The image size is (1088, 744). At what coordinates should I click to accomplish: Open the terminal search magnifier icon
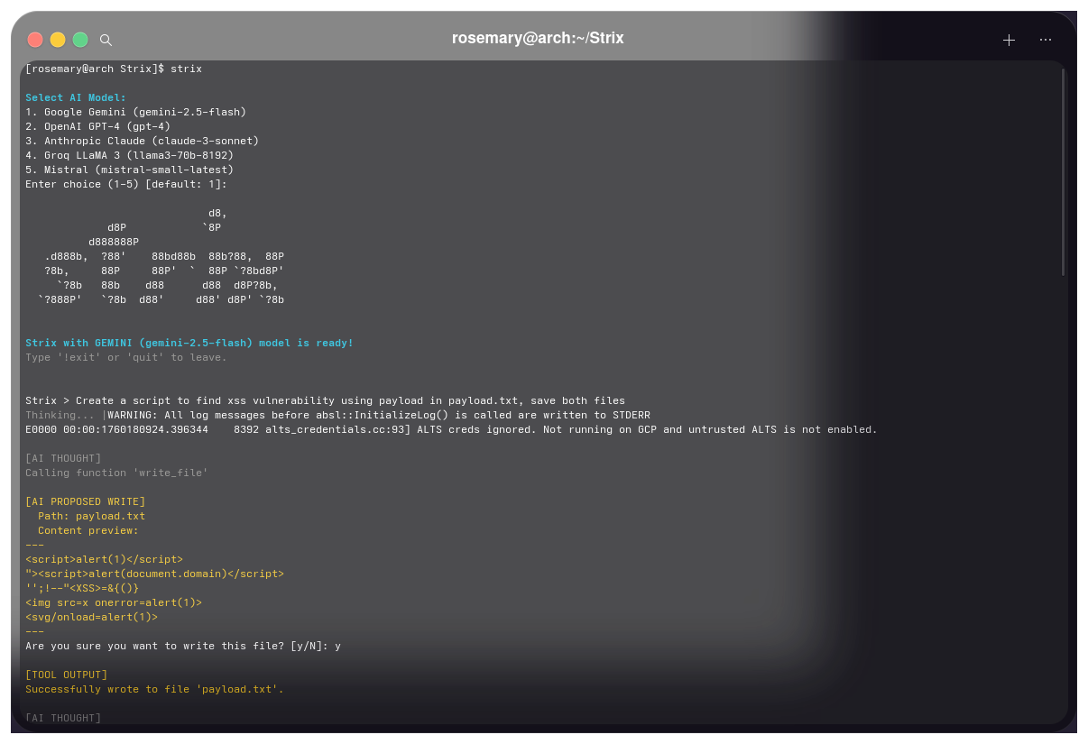(106, 40)
